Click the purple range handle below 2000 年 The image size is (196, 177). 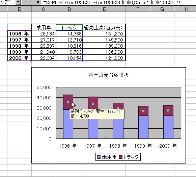(31, 60)
